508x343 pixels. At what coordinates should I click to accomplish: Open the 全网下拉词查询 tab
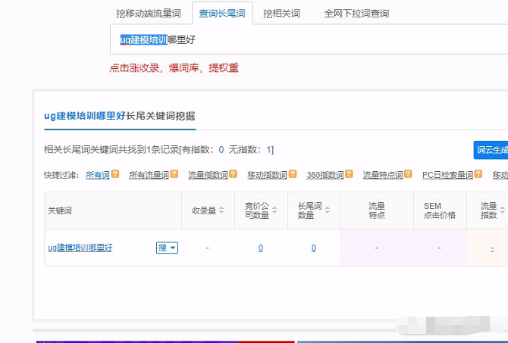pyautogui.click(x=356, y=14)
